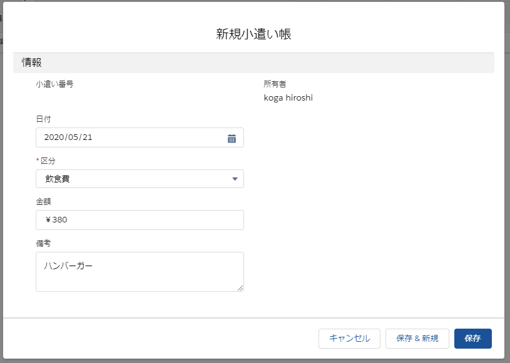Click the 金額 field label

[44, 202]
